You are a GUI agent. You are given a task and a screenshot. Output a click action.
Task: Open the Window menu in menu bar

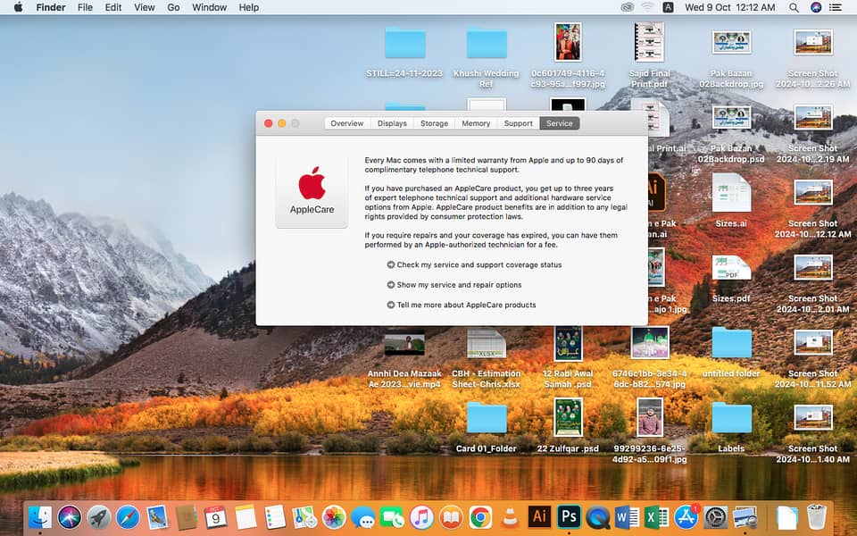[209, 7]
